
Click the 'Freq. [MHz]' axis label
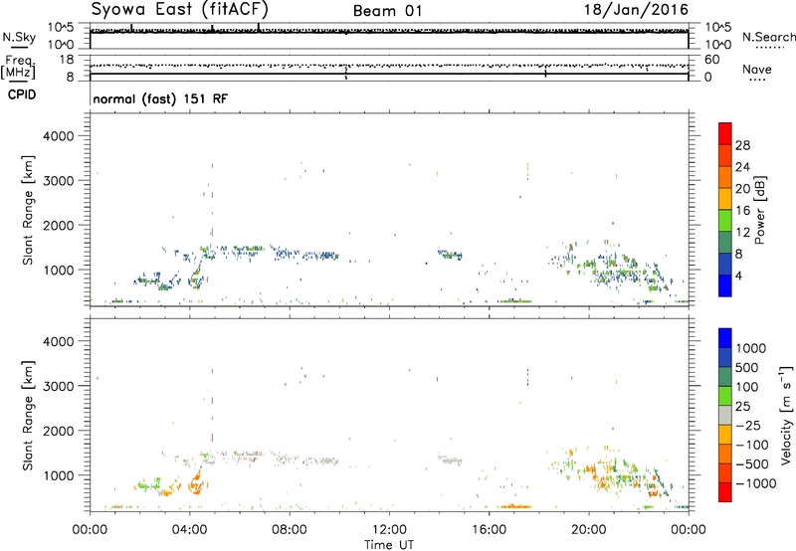coord(19,68)
